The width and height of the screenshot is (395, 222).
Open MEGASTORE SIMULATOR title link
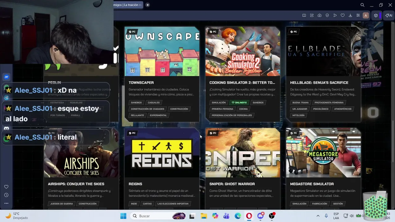pos(312,184)
